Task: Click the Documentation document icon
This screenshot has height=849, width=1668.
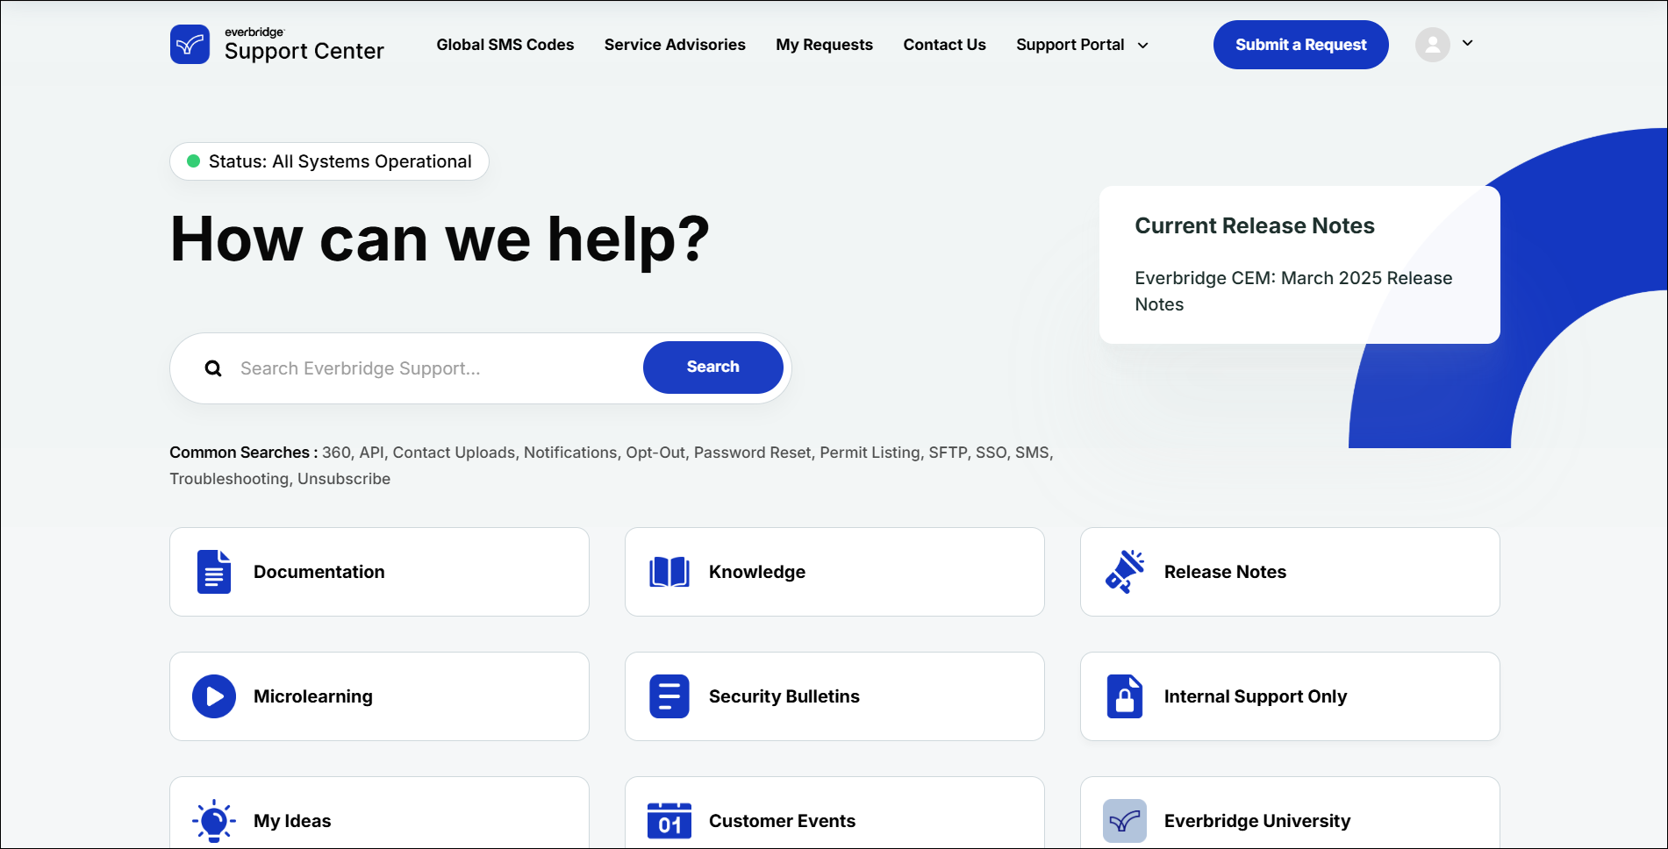Action: coord(213,571)
